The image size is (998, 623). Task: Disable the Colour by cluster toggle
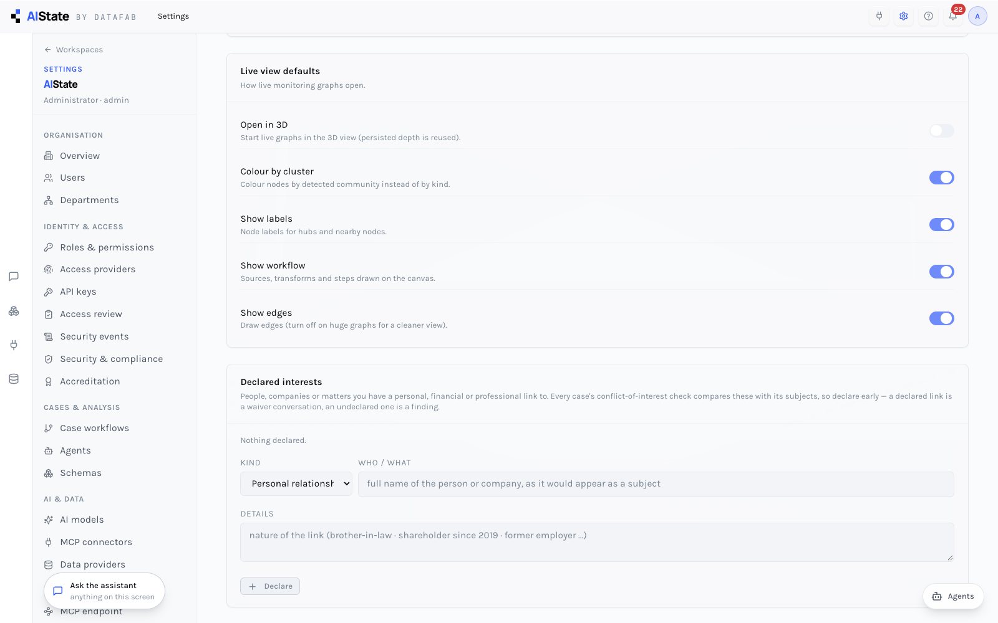[x=941, y=178]
